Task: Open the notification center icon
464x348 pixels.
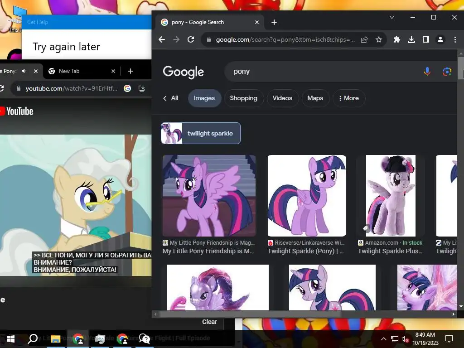Action: (x=449, y=339)
